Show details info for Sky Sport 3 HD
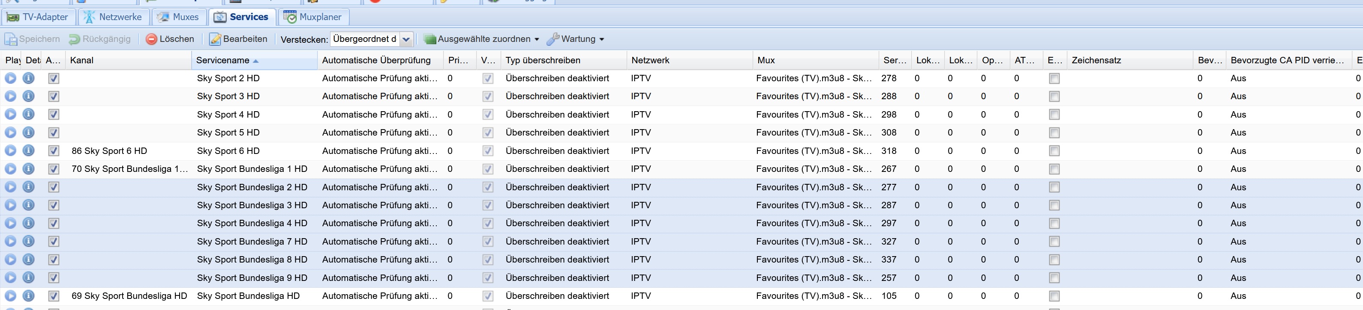The height and width of the screenshot is (310, 1363). [x=29, y=96]
